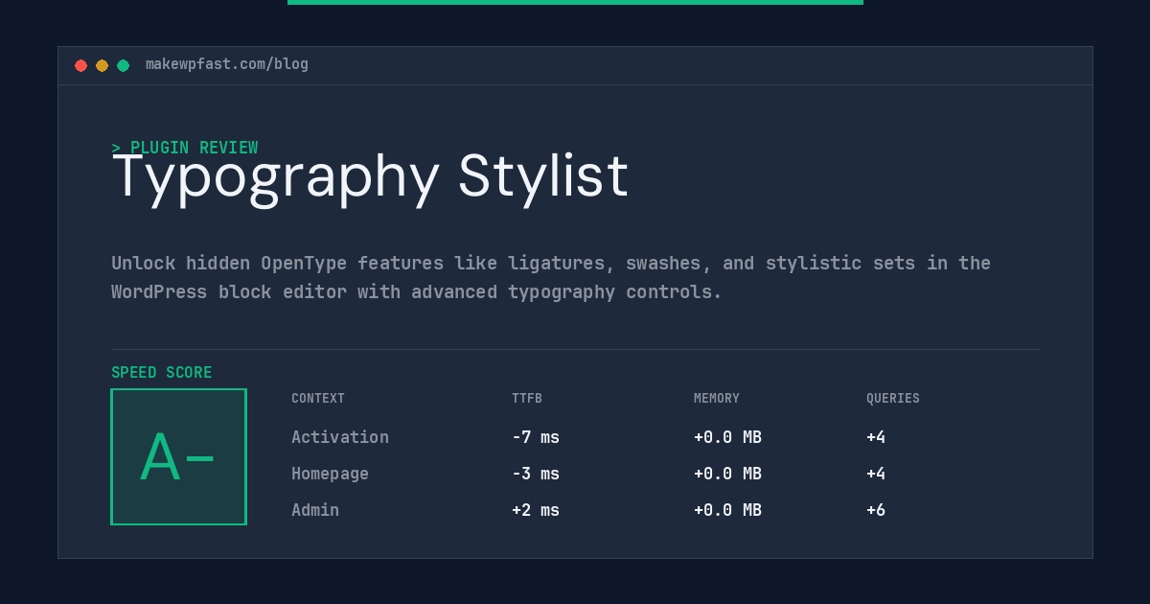Select the '> PLUGIN REVIEW' label

coord(185,148)
